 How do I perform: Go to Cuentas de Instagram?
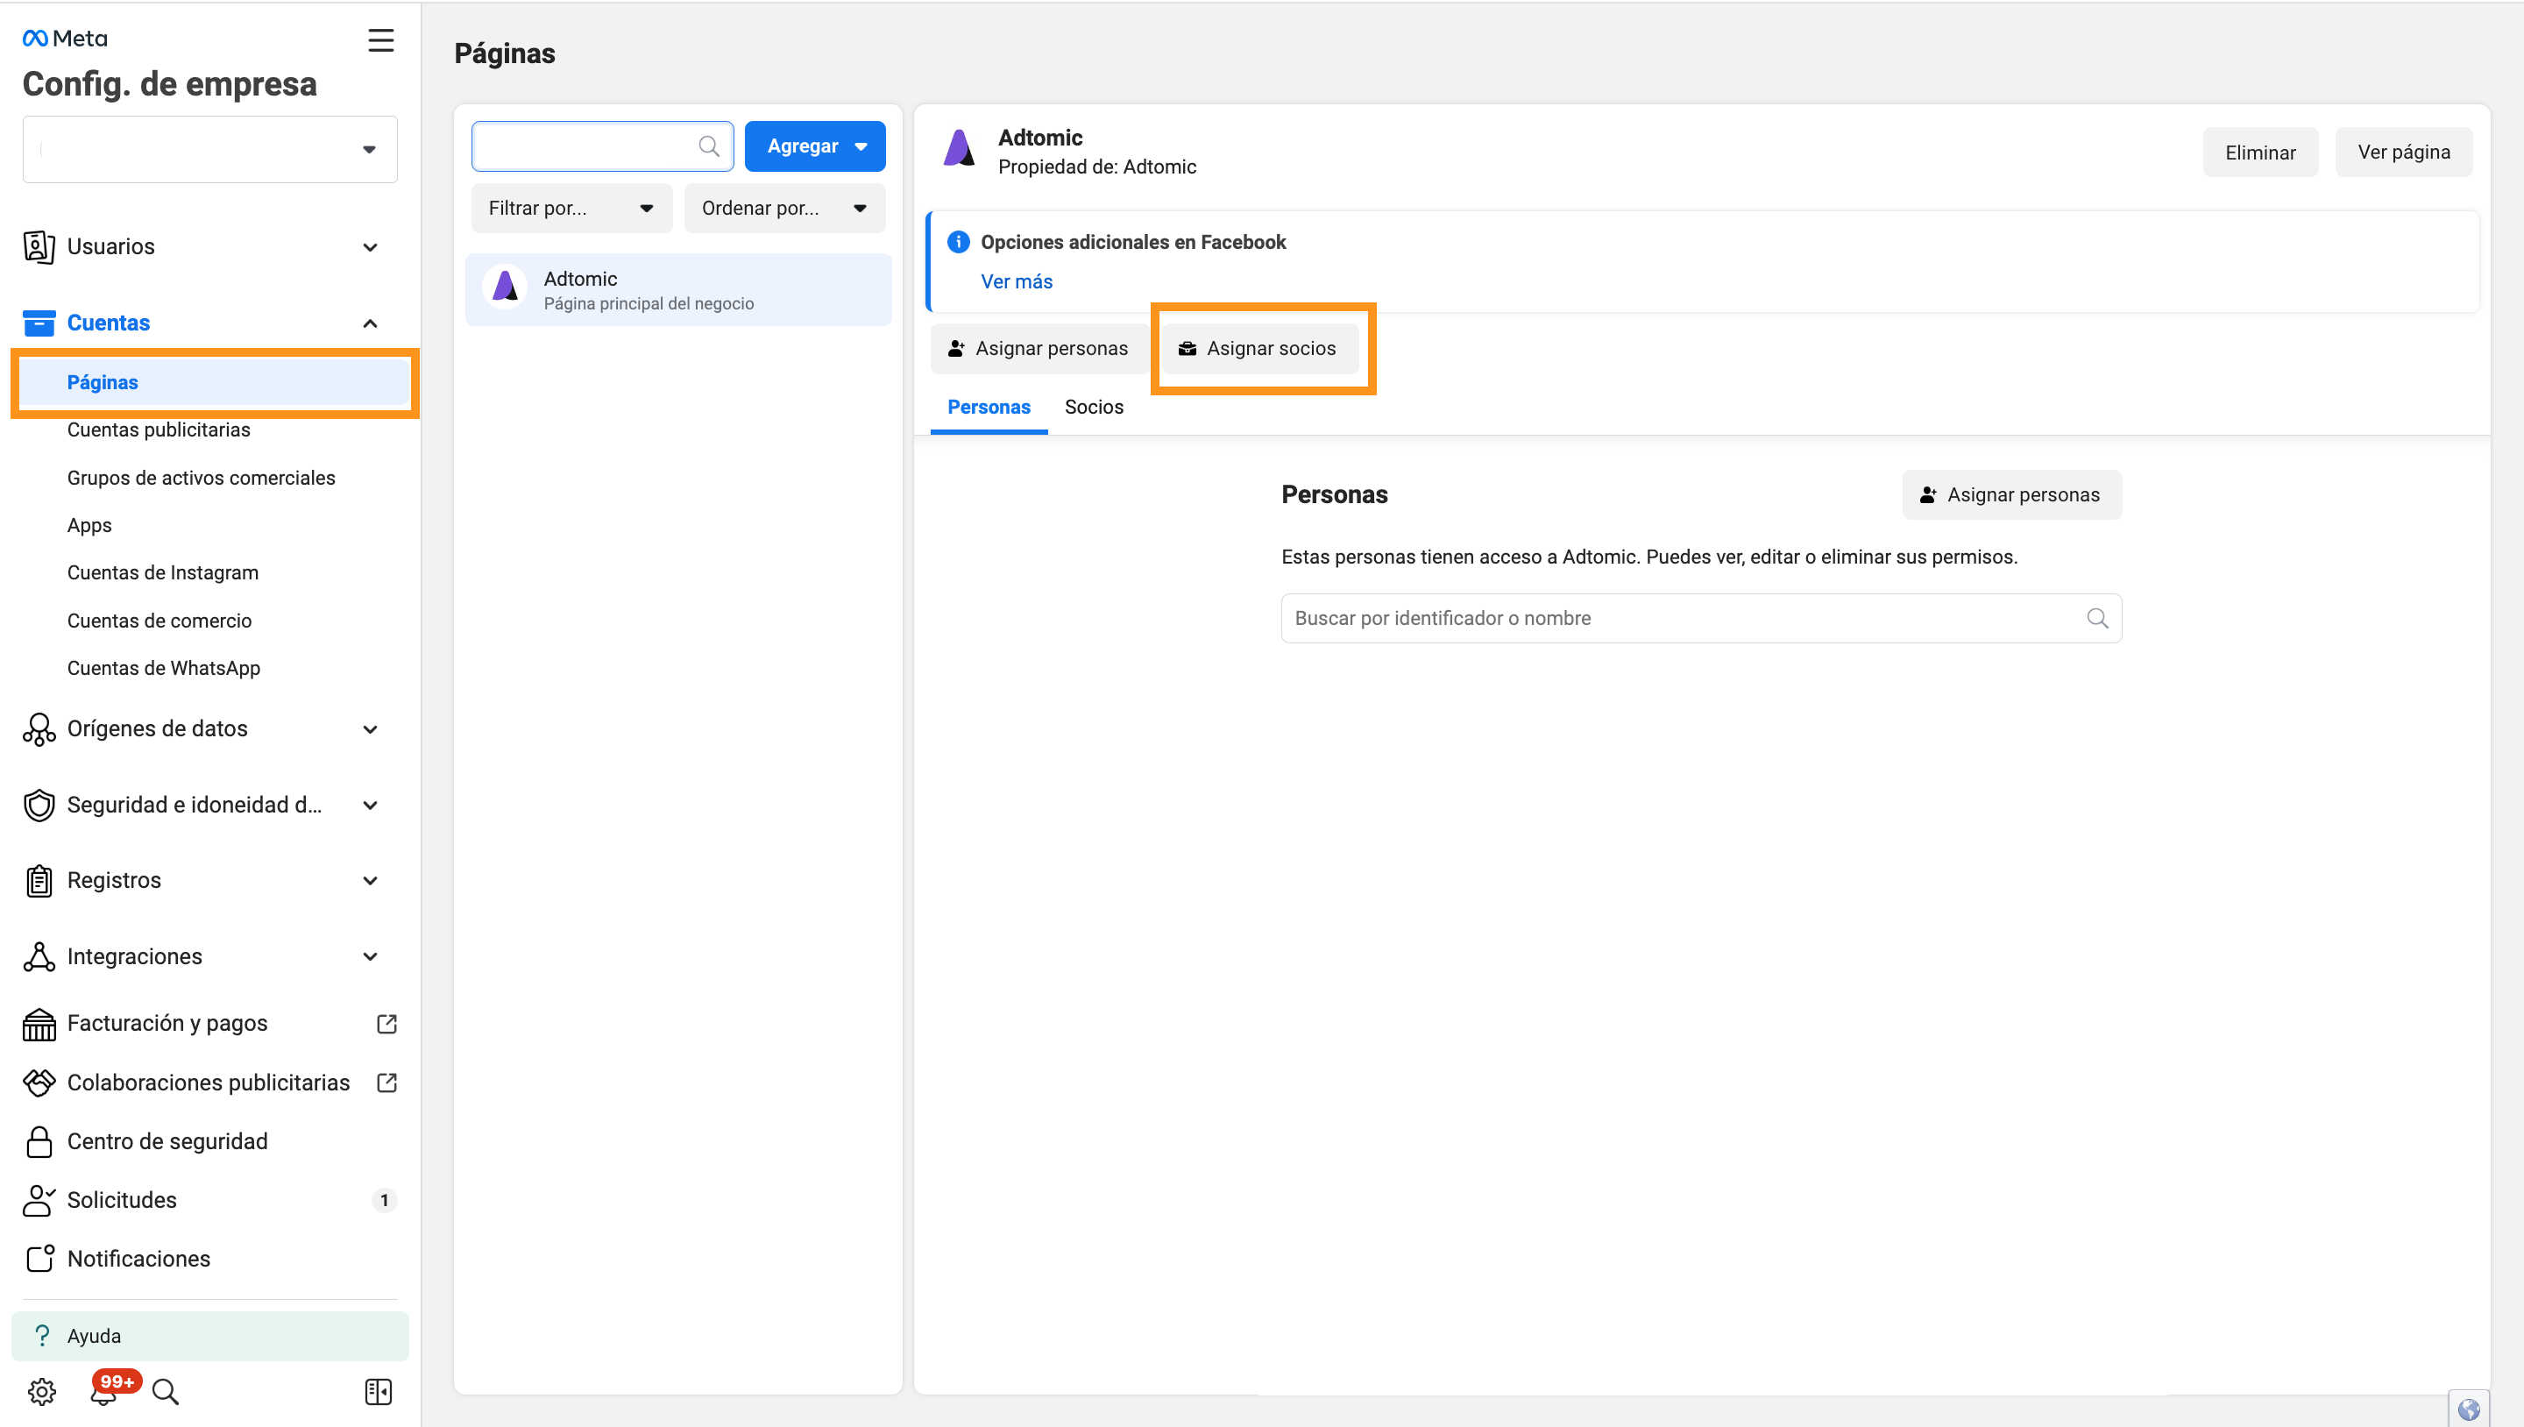coord(163,573)
